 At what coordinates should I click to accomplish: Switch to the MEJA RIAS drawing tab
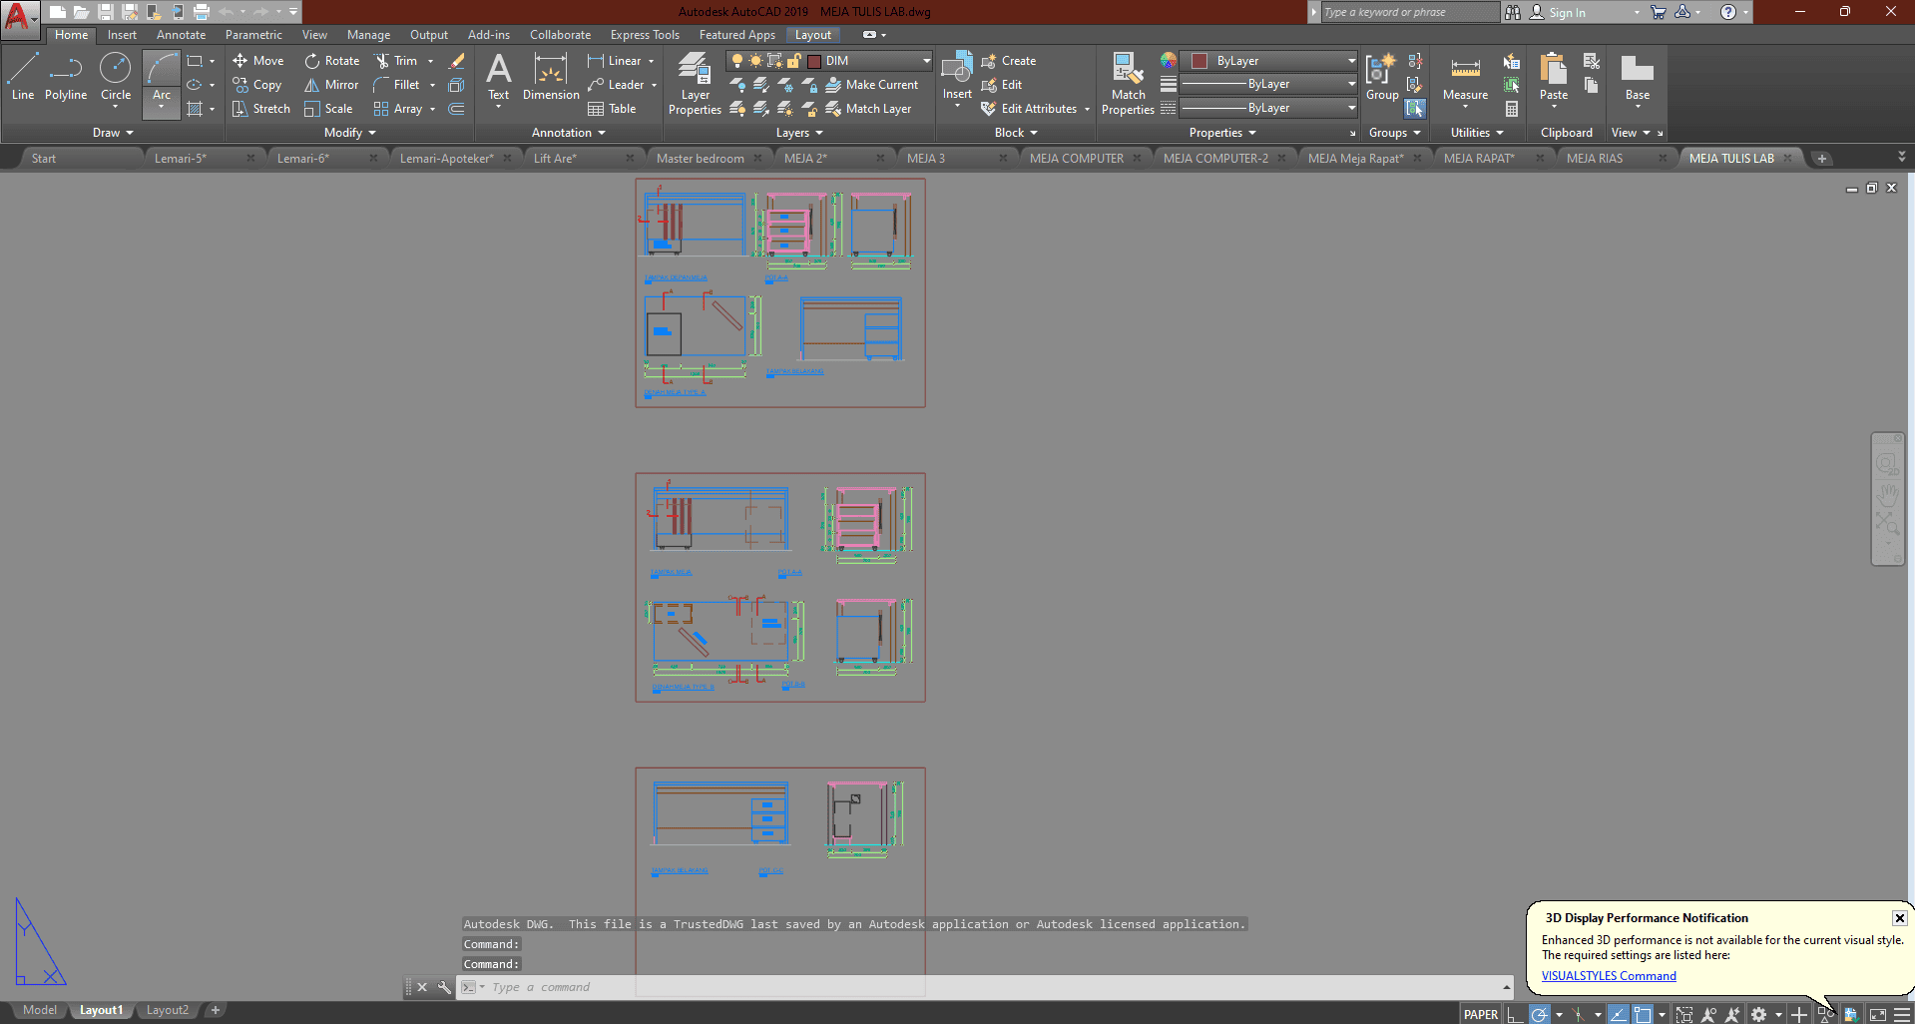pyautogui.click(x=1594, y=159)
